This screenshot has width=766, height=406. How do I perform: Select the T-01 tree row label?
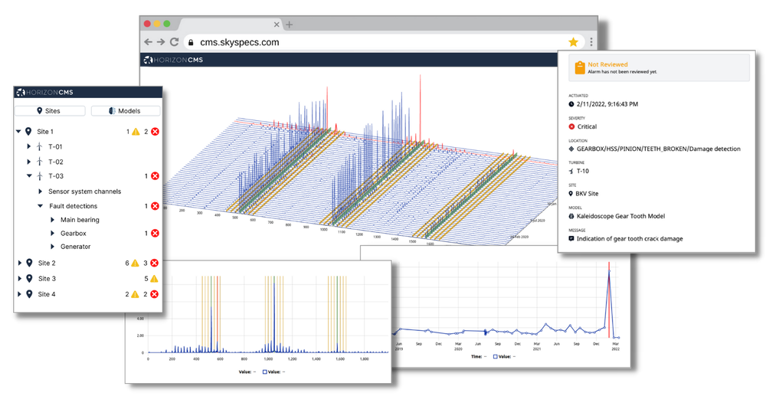(x=55, y=146)
